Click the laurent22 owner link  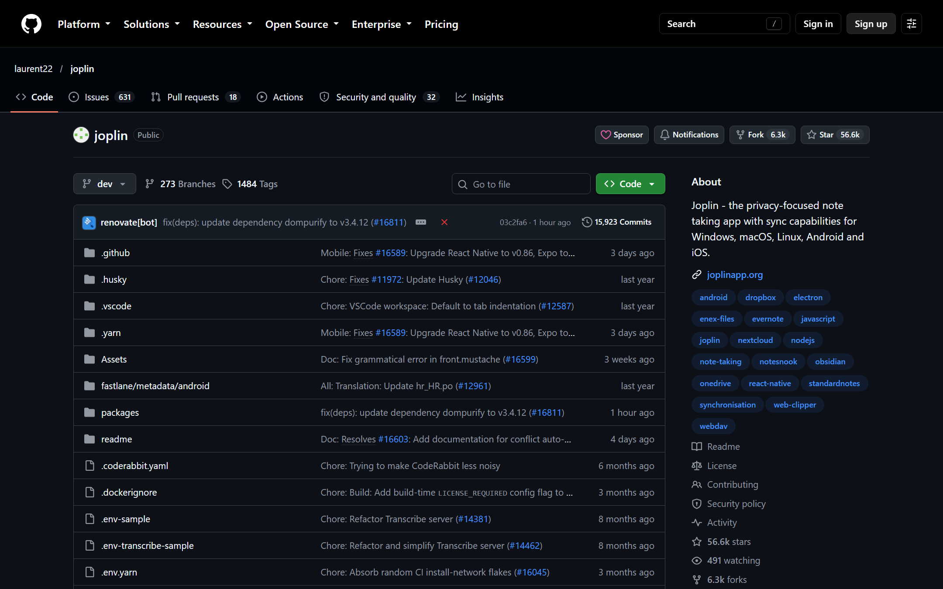33,68
